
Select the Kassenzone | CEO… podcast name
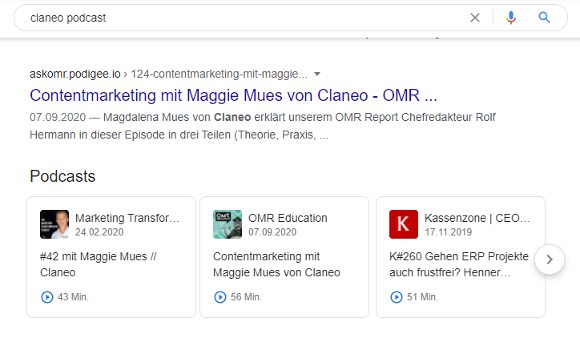pos(477,218)
